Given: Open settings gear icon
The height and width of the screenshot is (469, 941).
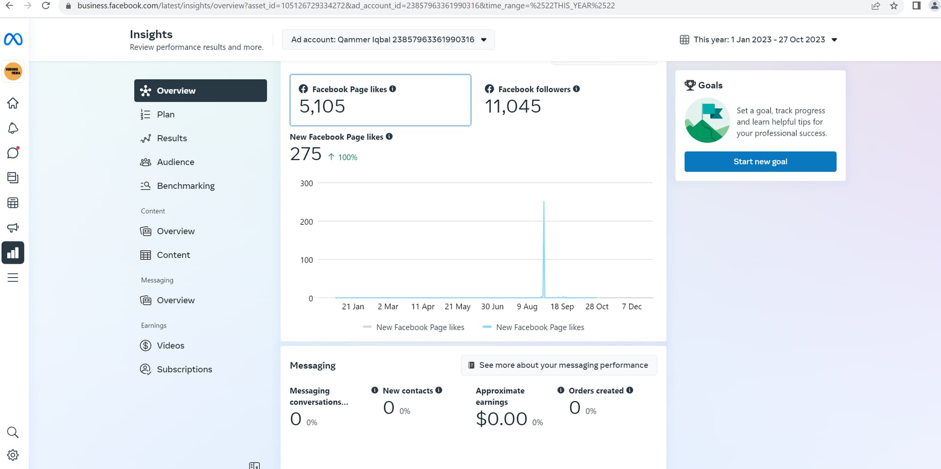Looking at the screenshot, I should click(x=13, y=455).
